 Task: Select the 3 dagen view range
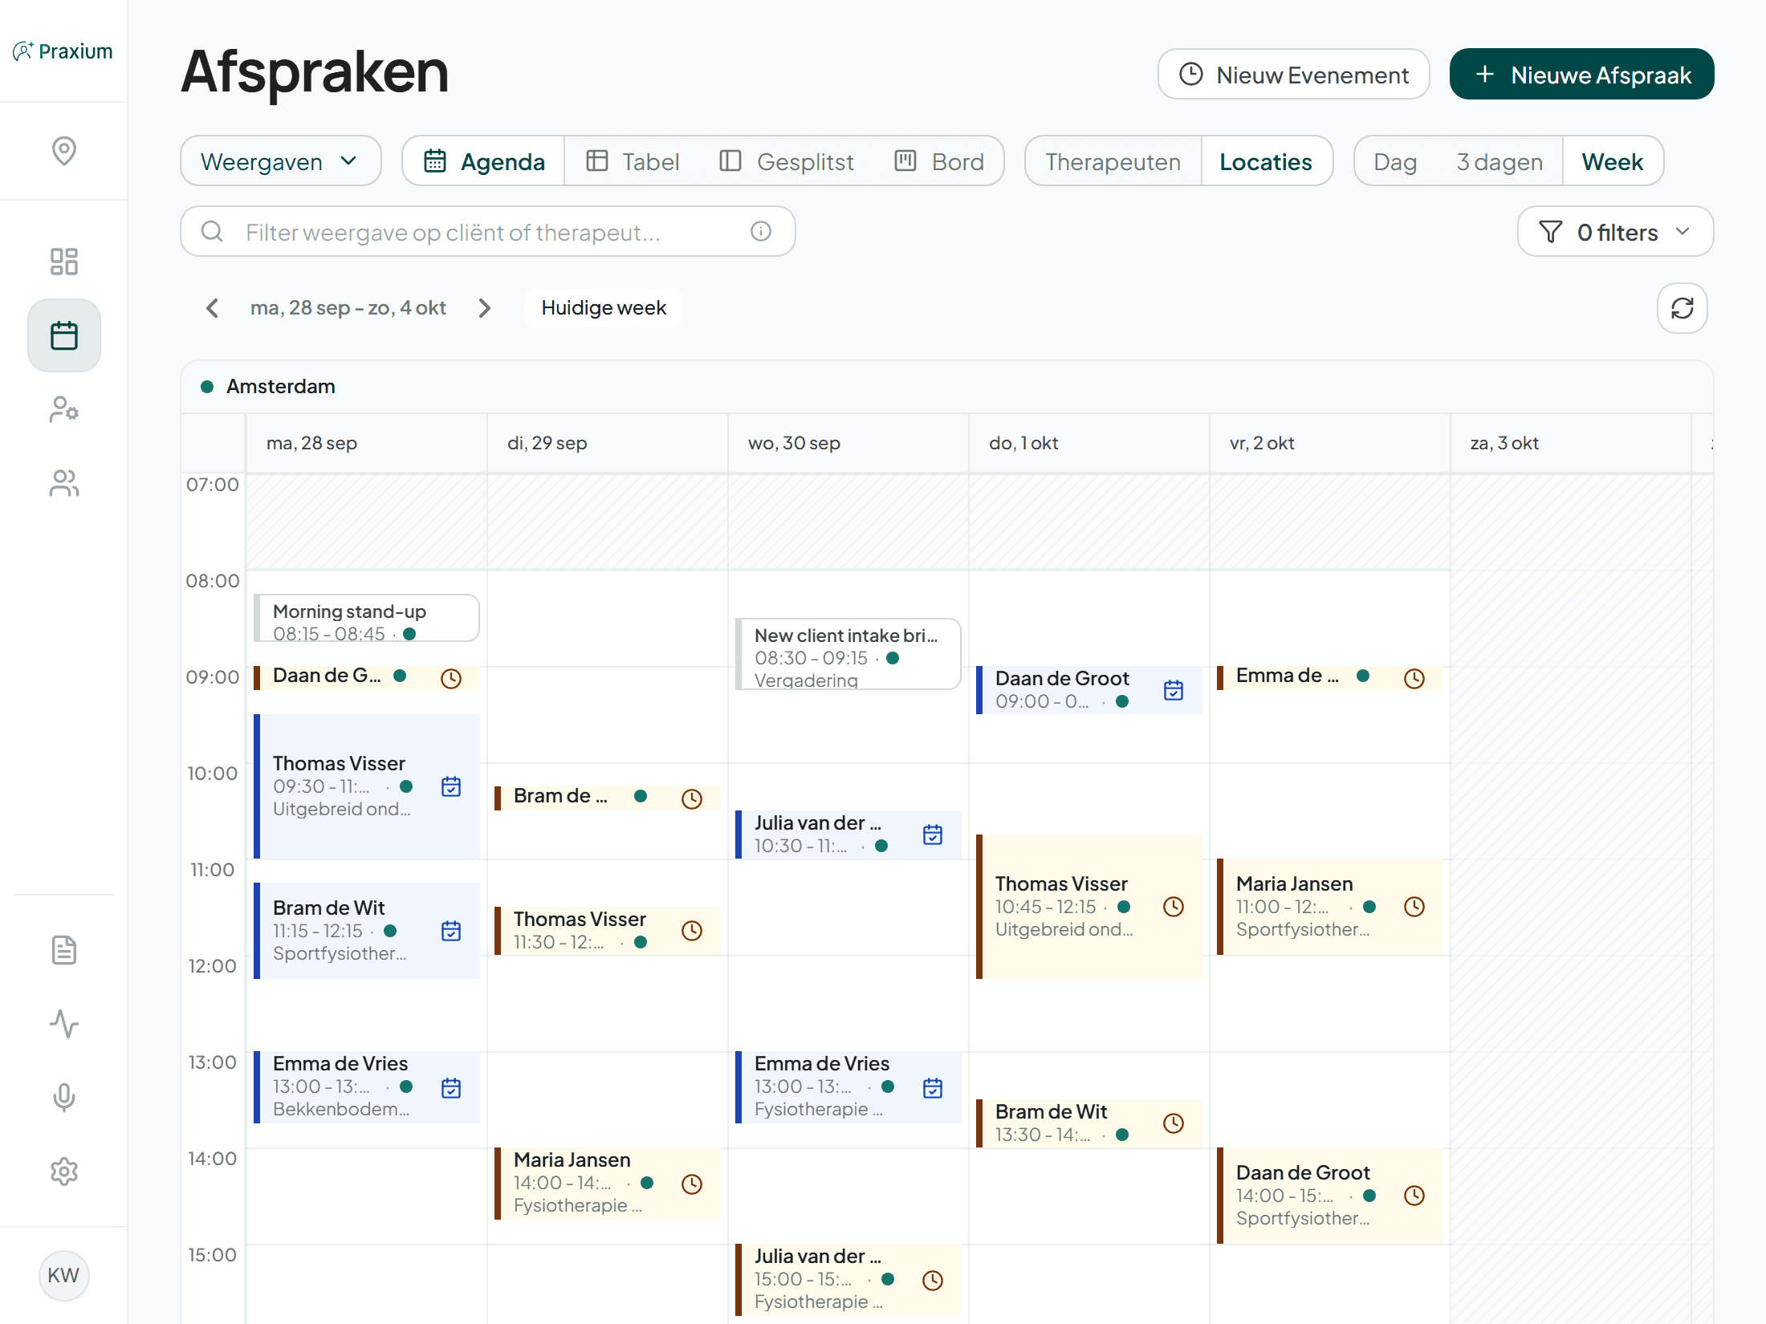(1499, 161)
